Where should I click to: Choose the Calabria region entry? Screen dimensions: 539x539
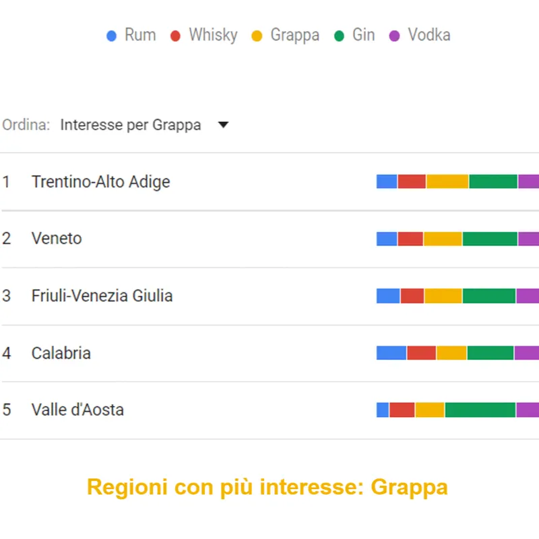[x=61, y=353]
